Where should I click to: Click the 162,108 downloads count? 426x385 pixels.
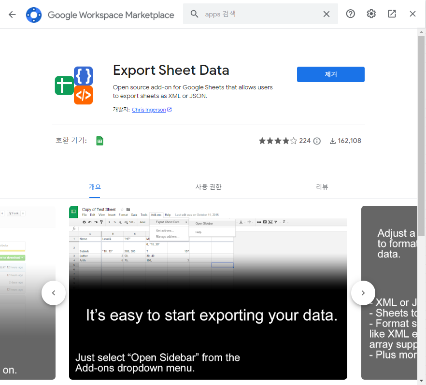(349, 141)
